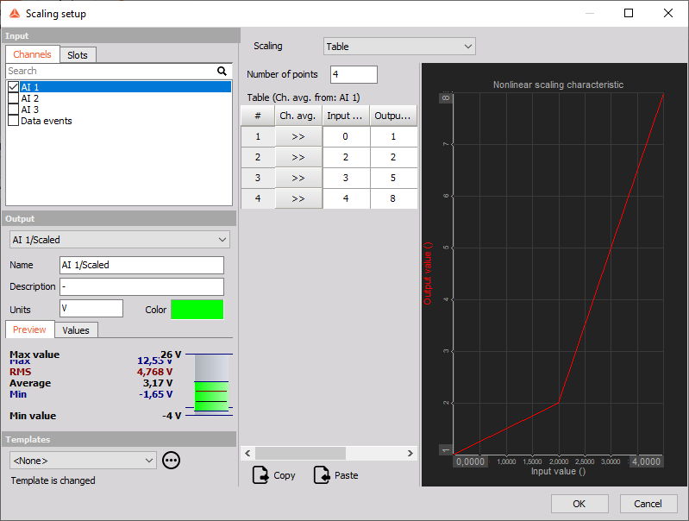
Task: Open the Scaling type dropdown
Action: pyautogui.click(x=399, y=47)
